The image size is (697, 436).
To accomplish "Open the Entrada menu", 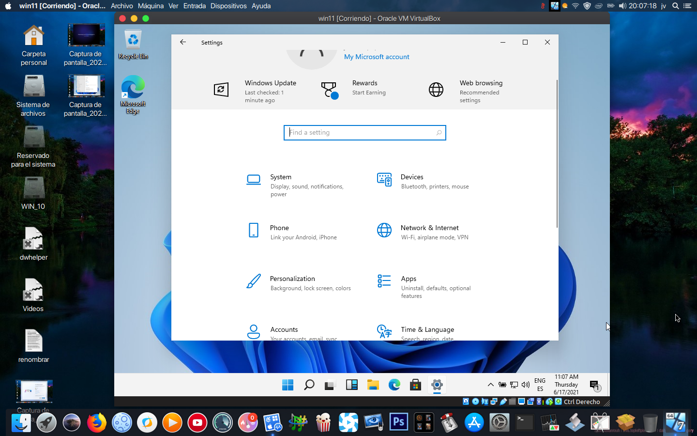I will [x=194, y=6].
